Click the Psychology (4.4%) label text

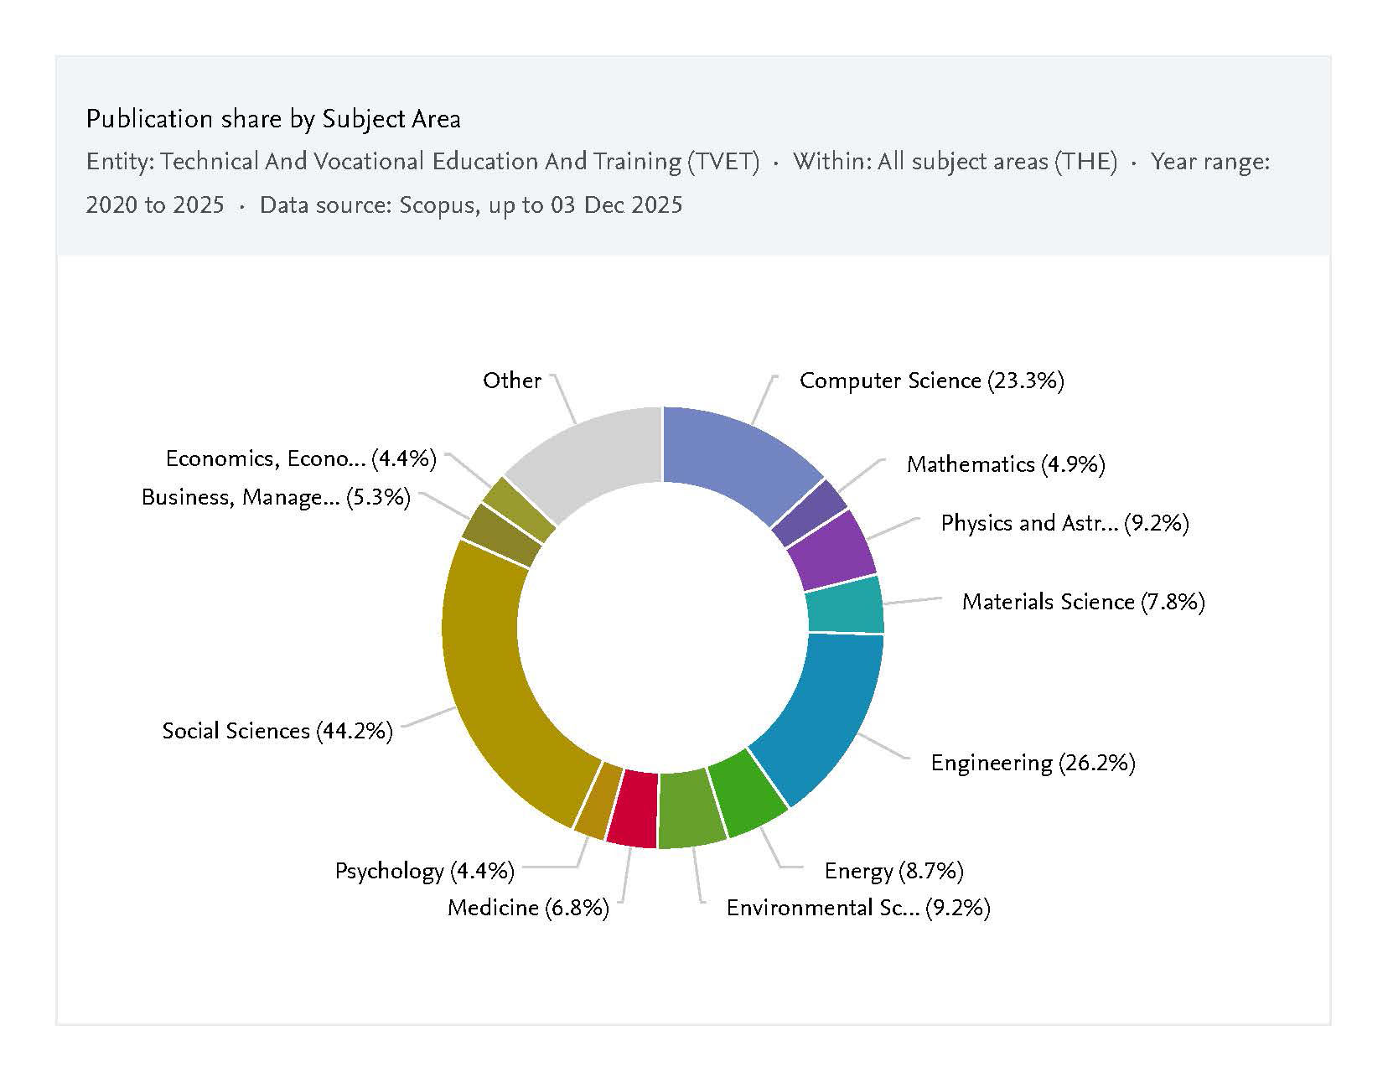pos(424,871)
